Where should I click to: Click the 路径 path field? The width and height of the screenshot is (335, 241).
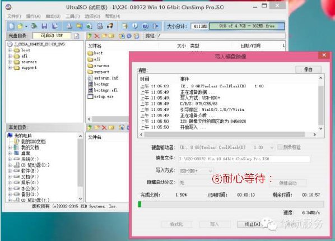point(221,36)
